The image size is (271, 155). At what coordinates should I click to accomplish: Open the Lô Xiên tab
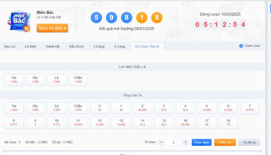(31, 46)
